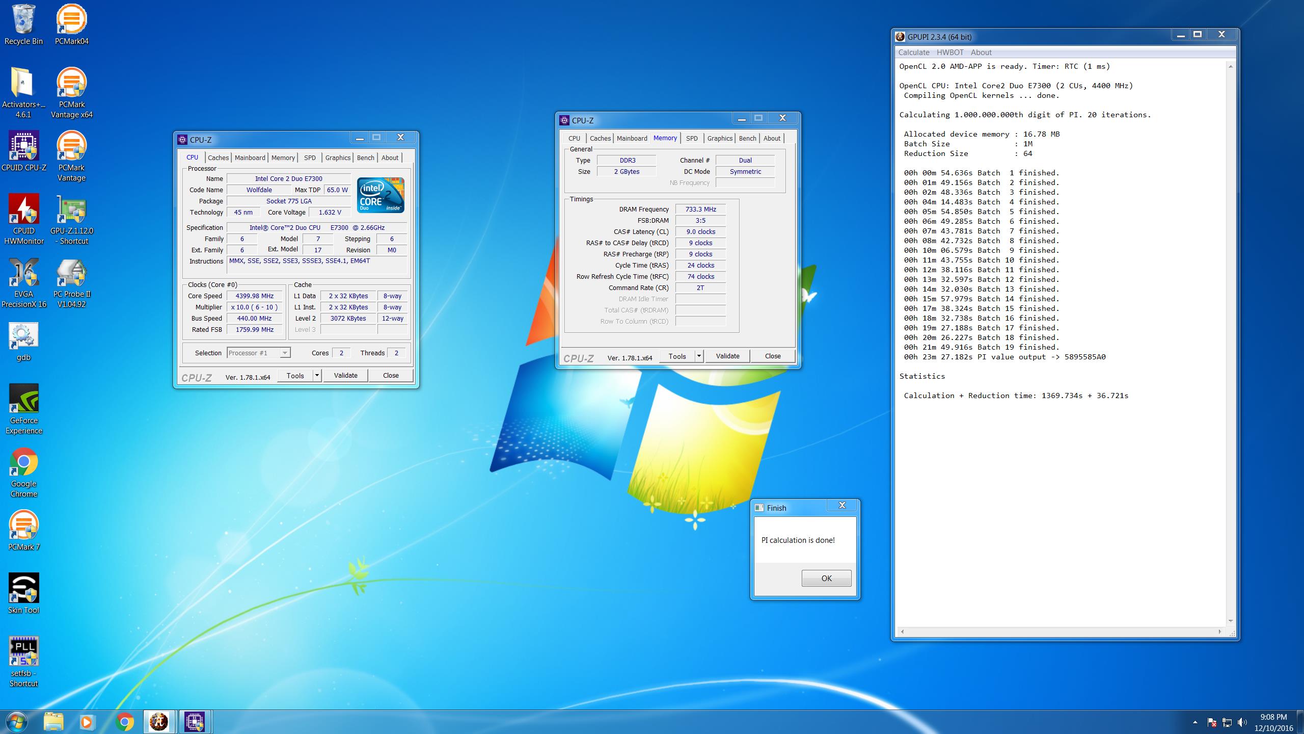Open About menu in GPUPI
Screen dimensions: 1304x734
[x=981, y=53]
